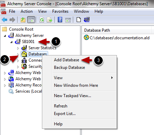Screen dimensions: 154x135
Task: Click the Forward arrow toolbar icon
Action: tap(12, 20)
